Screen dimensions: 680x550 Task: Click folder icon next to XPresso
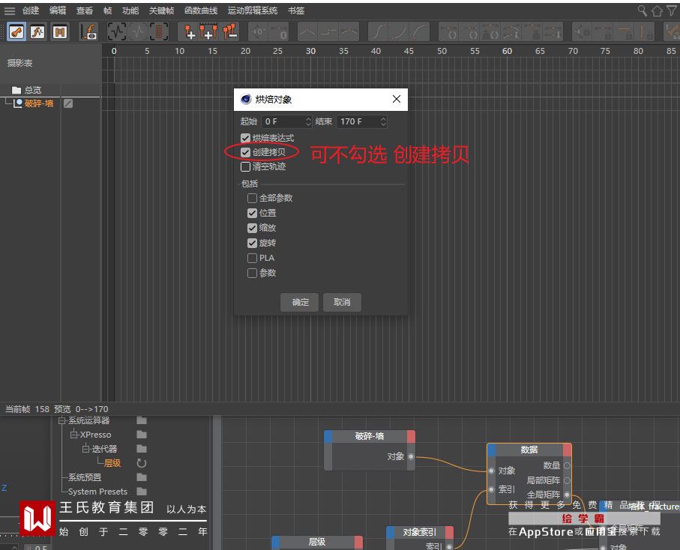(x=142, y=435)
